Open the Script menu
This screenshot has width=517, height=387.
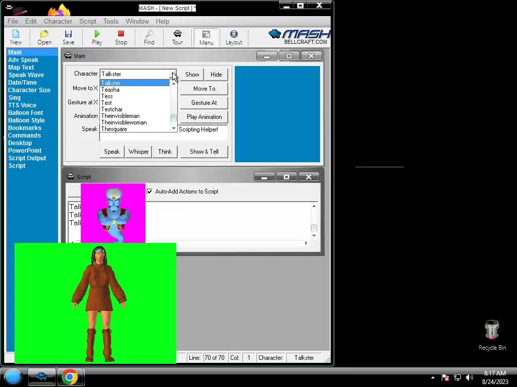pos(88,21)
